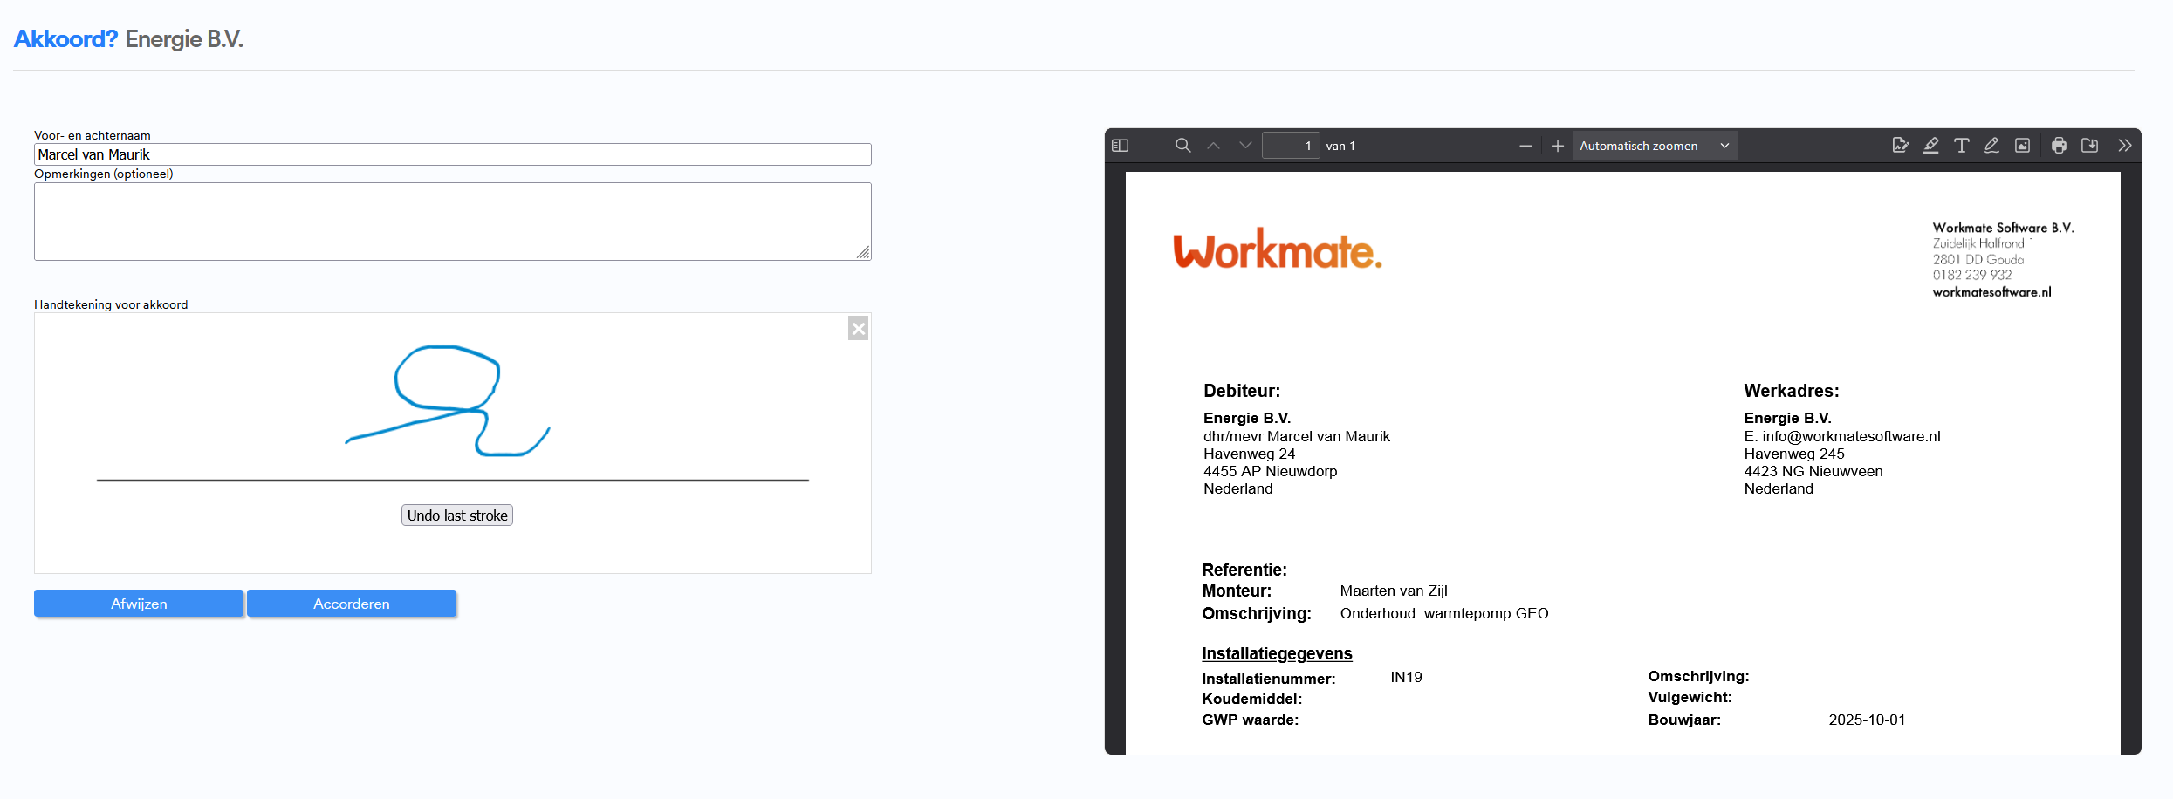Viewport: 2173px width, 799px height.
Task: Select the add image tool
Action: click(2022, 146)
